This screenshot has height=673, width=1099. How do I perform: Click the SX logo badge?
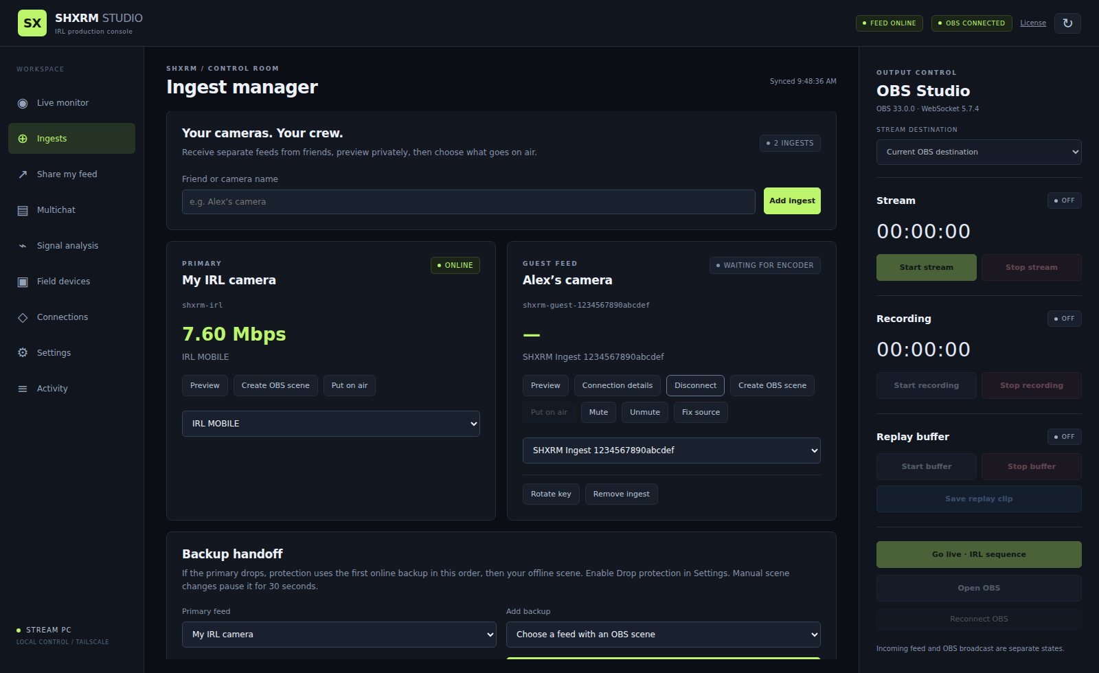tap(32, 23)
